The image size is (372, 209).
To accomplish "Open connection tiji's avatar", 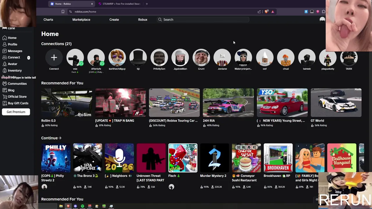I will point(138,57).
